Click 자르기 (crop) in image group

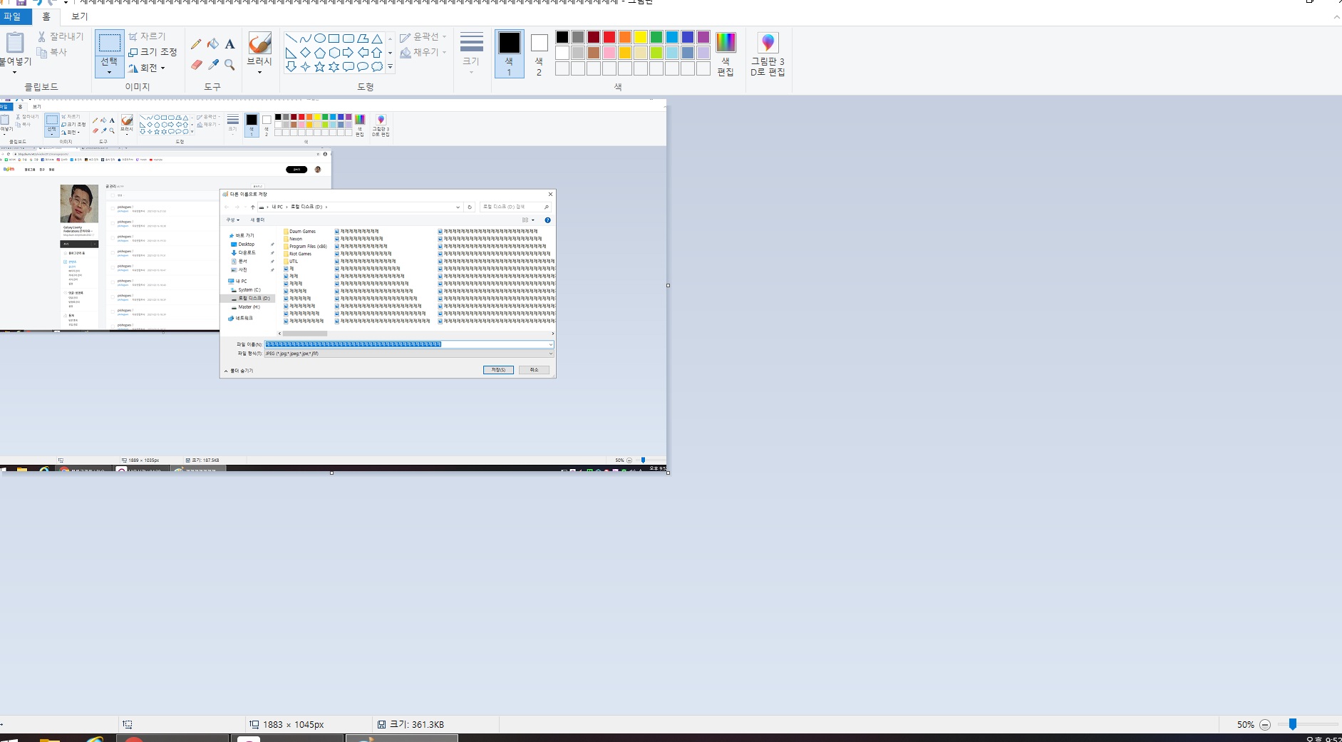[147, 36]
